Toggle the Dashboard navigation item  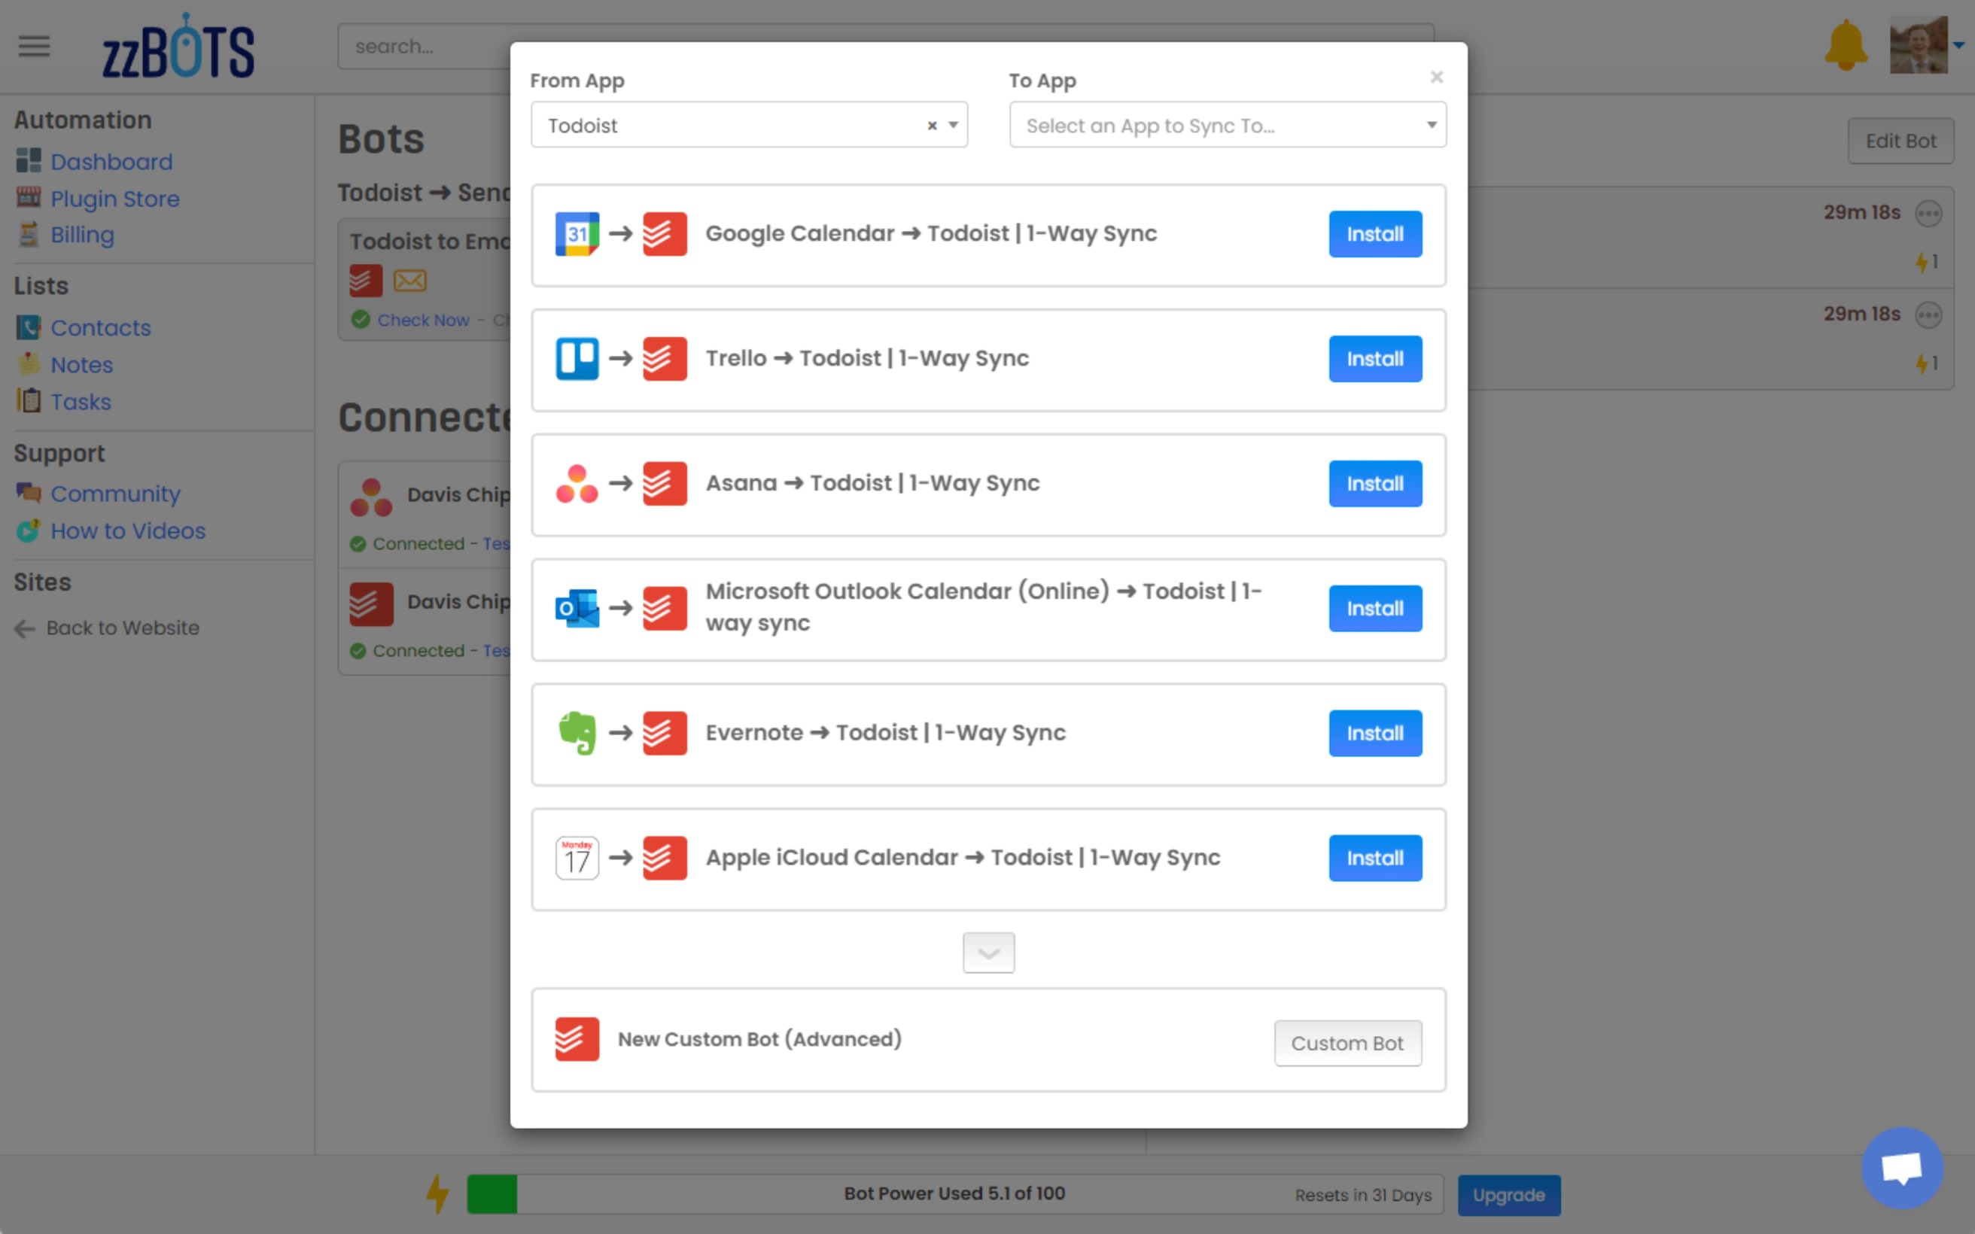(111, 161)
